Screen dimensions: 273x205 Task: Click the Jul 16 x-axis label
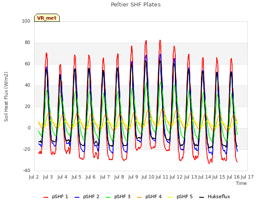[233, 177]
